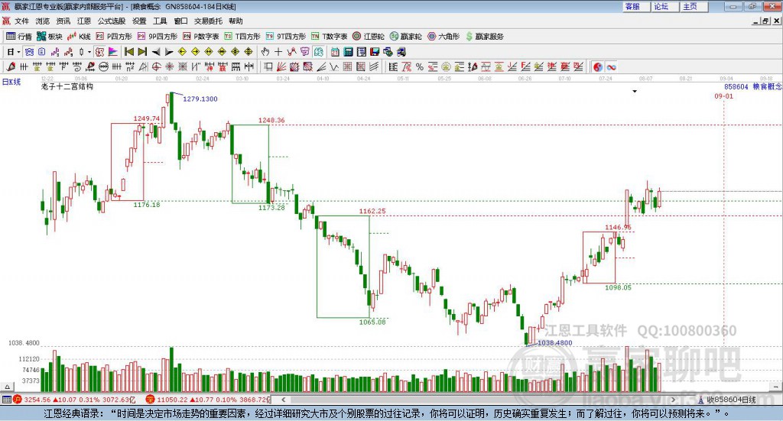Open 赢家服务 service with dollar icon
Image resolution: width=783 pixels, height=421 pixels.
[x=484, y=37]
